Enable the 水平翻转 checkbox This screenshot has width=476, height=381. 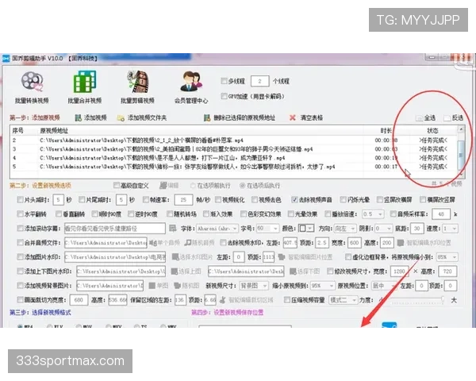point(20,214)
